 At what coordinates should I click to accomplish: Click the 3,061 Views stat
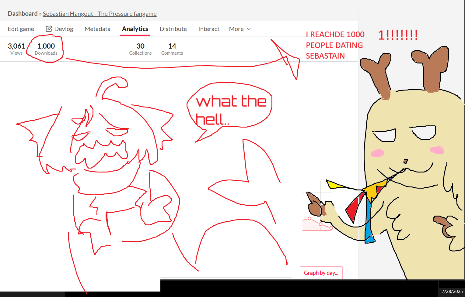(x=16, y=49)
